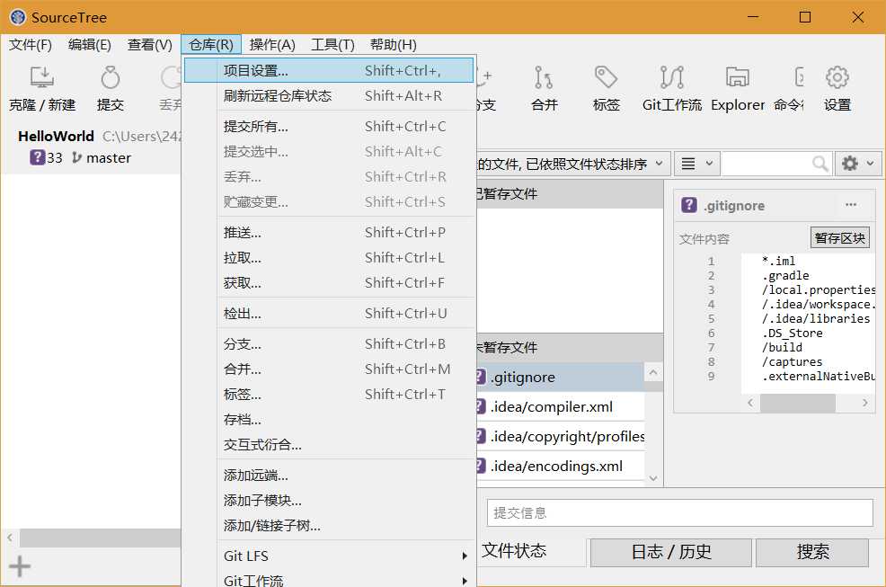Screen dimensions: 886x587
Task: Click the 暂存区块 button
Action: [x=839, y=238]
